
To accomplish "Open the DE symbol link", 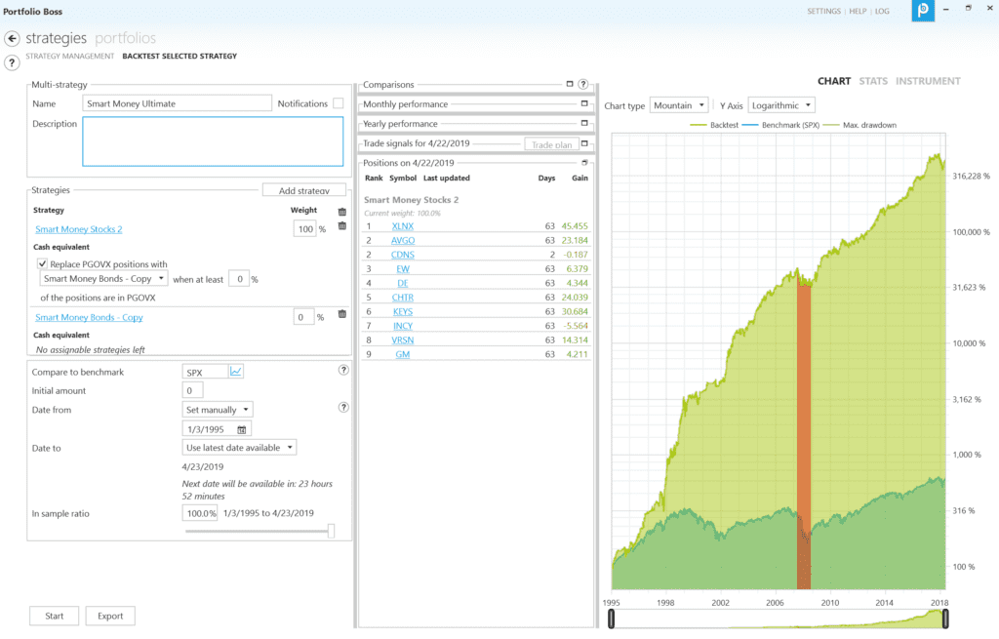I will 403,283.
